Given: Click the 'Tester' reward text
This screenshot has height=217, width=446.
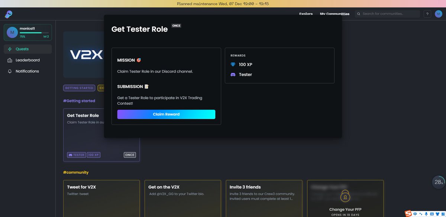Looking at the screenshot, I should pos(245,74).
